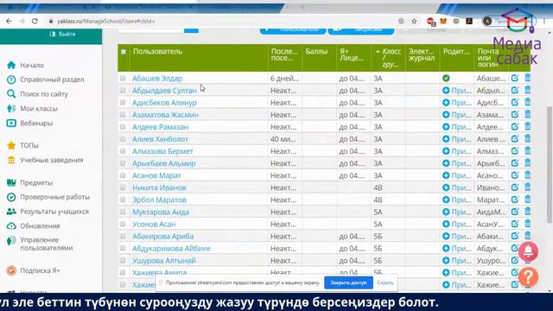Check the box for Асанов Марат
Image resolution: width=553 pixels, height=311 pixels.
123,175
